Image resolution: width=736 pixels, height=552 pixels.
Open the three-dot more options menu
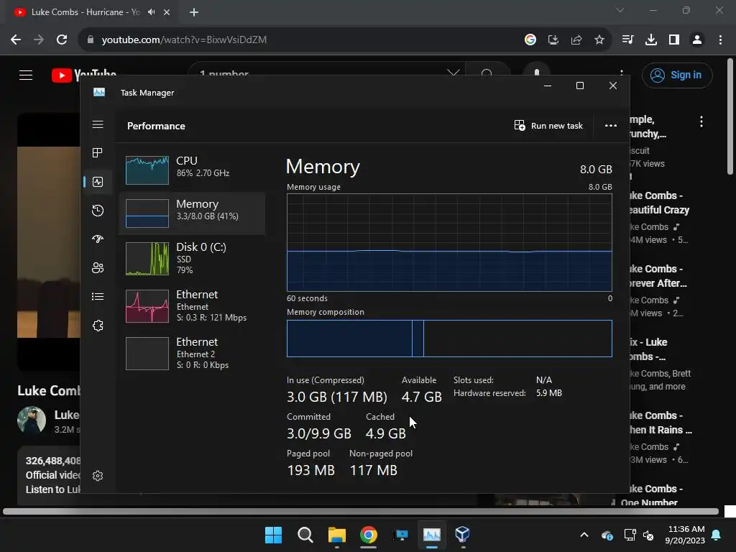(x=611, y=126)
